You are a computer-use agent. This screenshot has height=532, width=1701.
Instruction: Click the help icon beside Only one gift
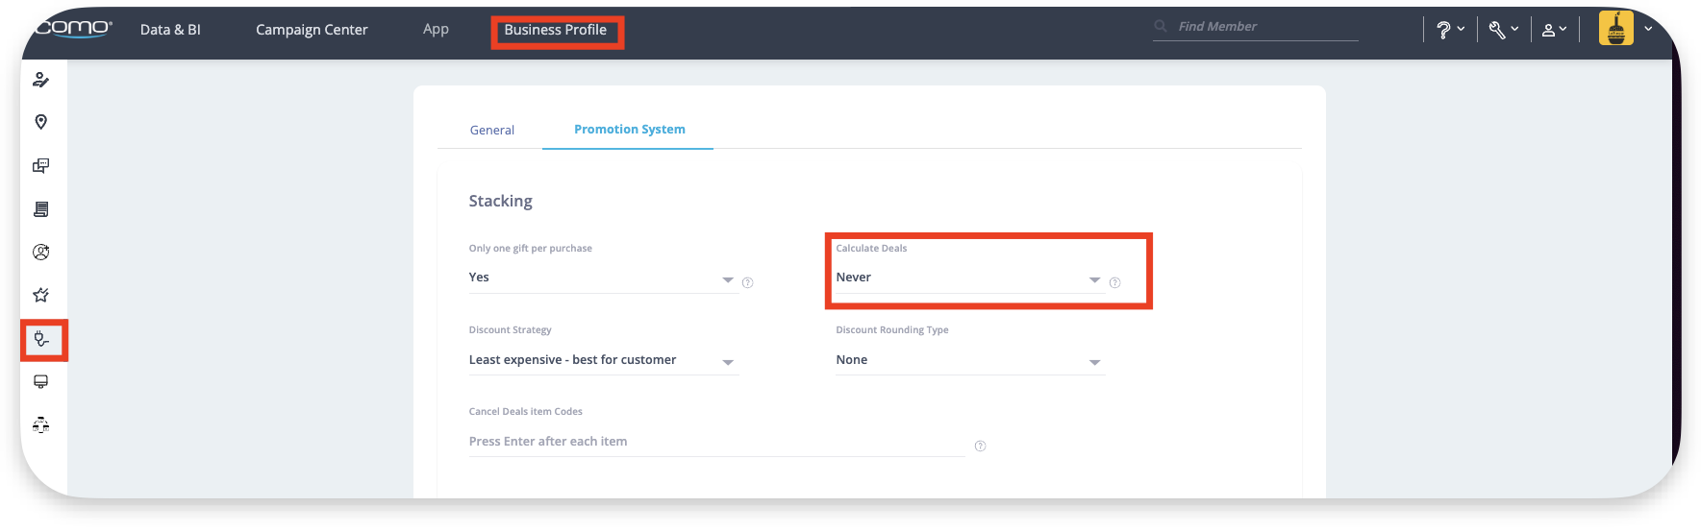tap(747, 282)
